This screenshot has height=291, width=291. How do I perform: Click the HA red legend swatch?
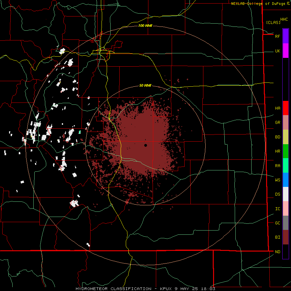click(286, 108)
